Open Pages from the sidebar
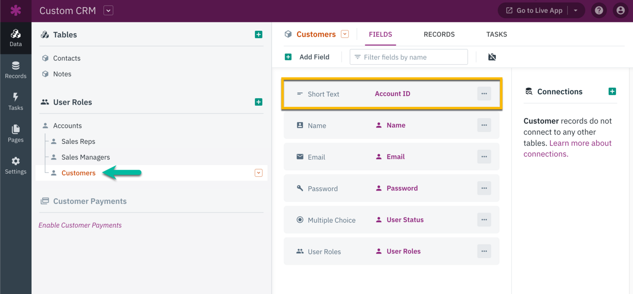The height and width of the screenshot is (294, 633). [x=16, y=134]
